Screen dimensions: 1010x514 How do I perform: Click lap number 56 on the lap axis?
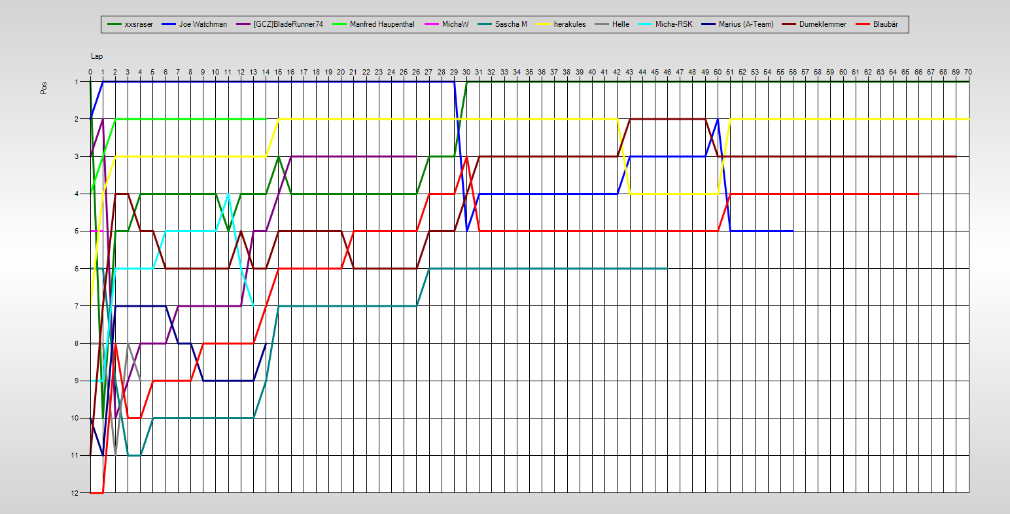coord(793,72)
